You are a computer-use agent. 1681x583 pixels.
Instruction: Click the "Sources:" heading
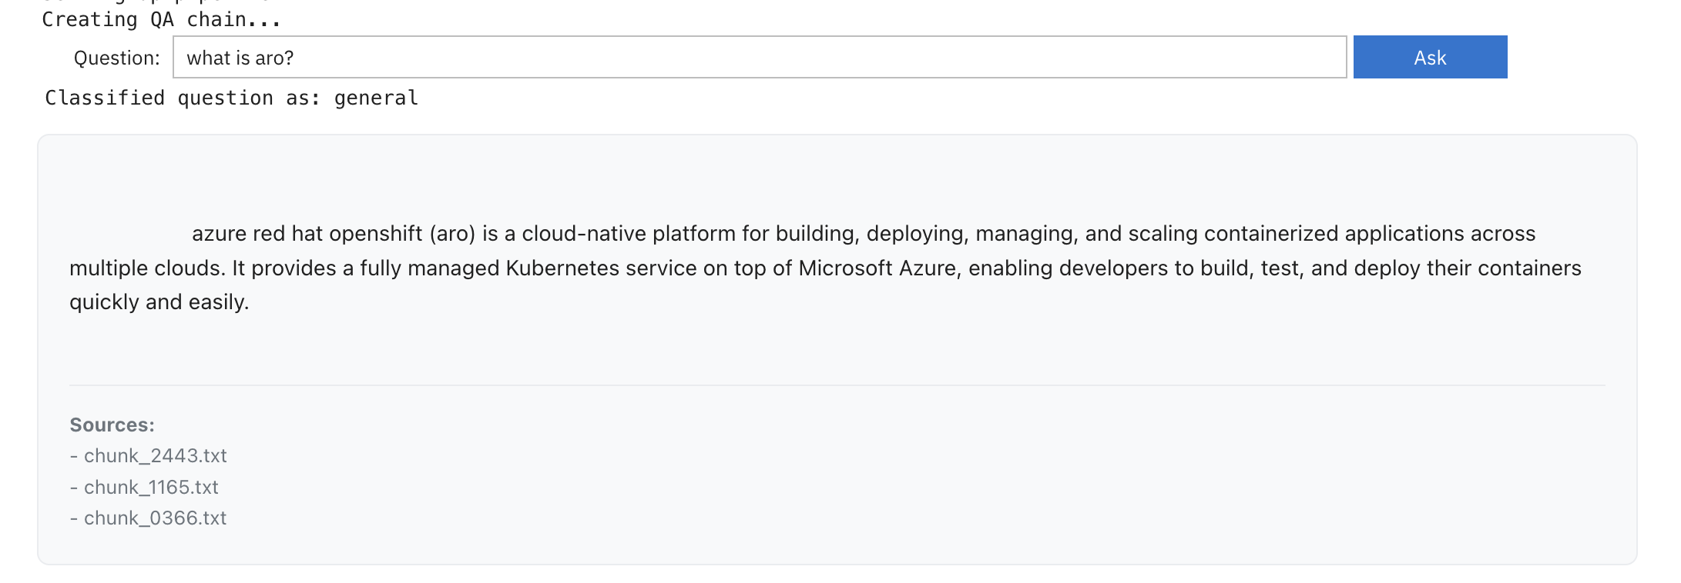tap(112, 425)
